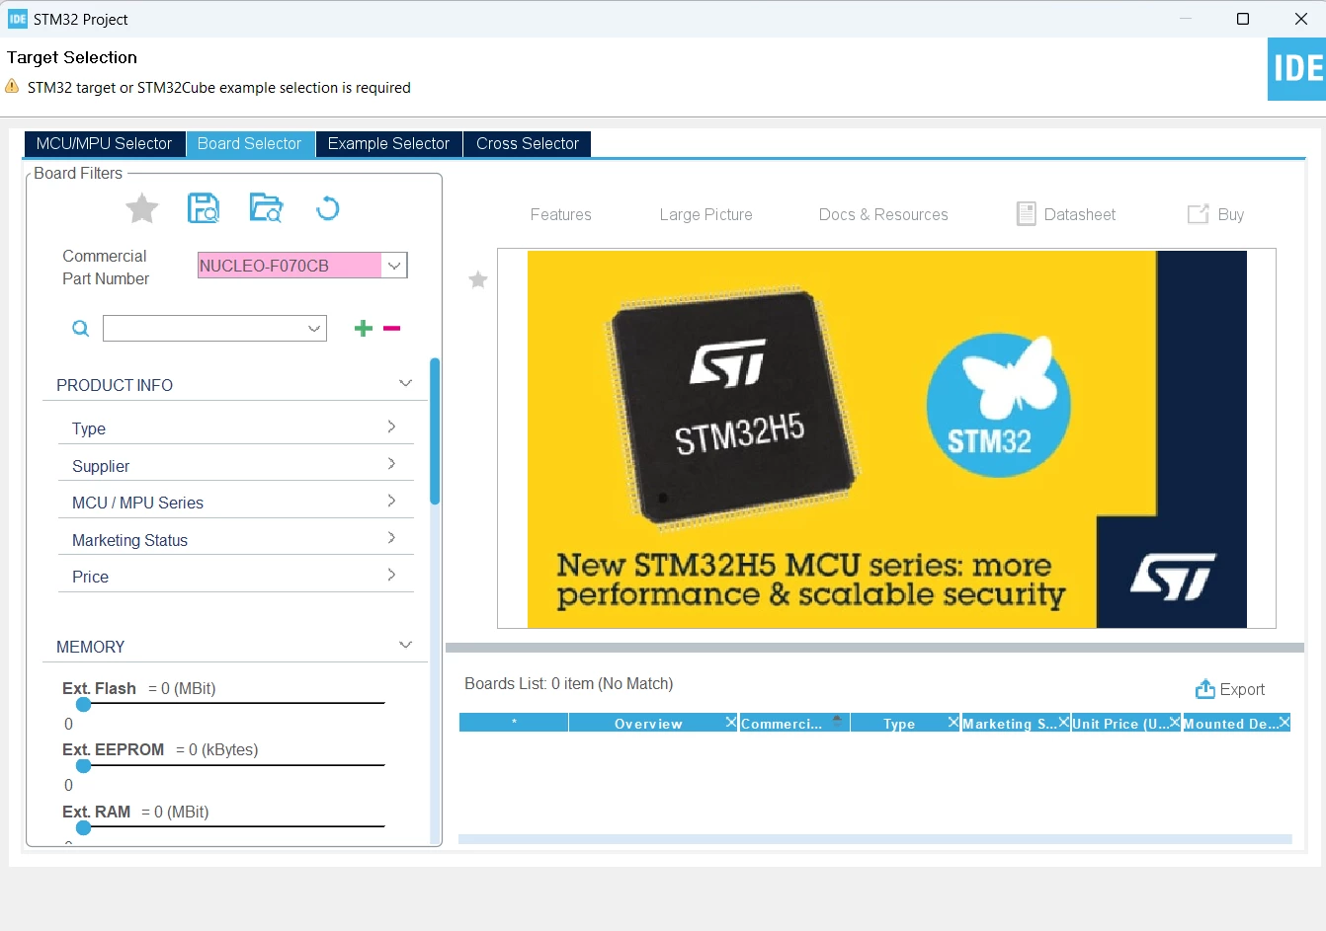Viewport: 1326px width, 931px height.
Task: Open Docs & Resources
Action: [883, 214]
